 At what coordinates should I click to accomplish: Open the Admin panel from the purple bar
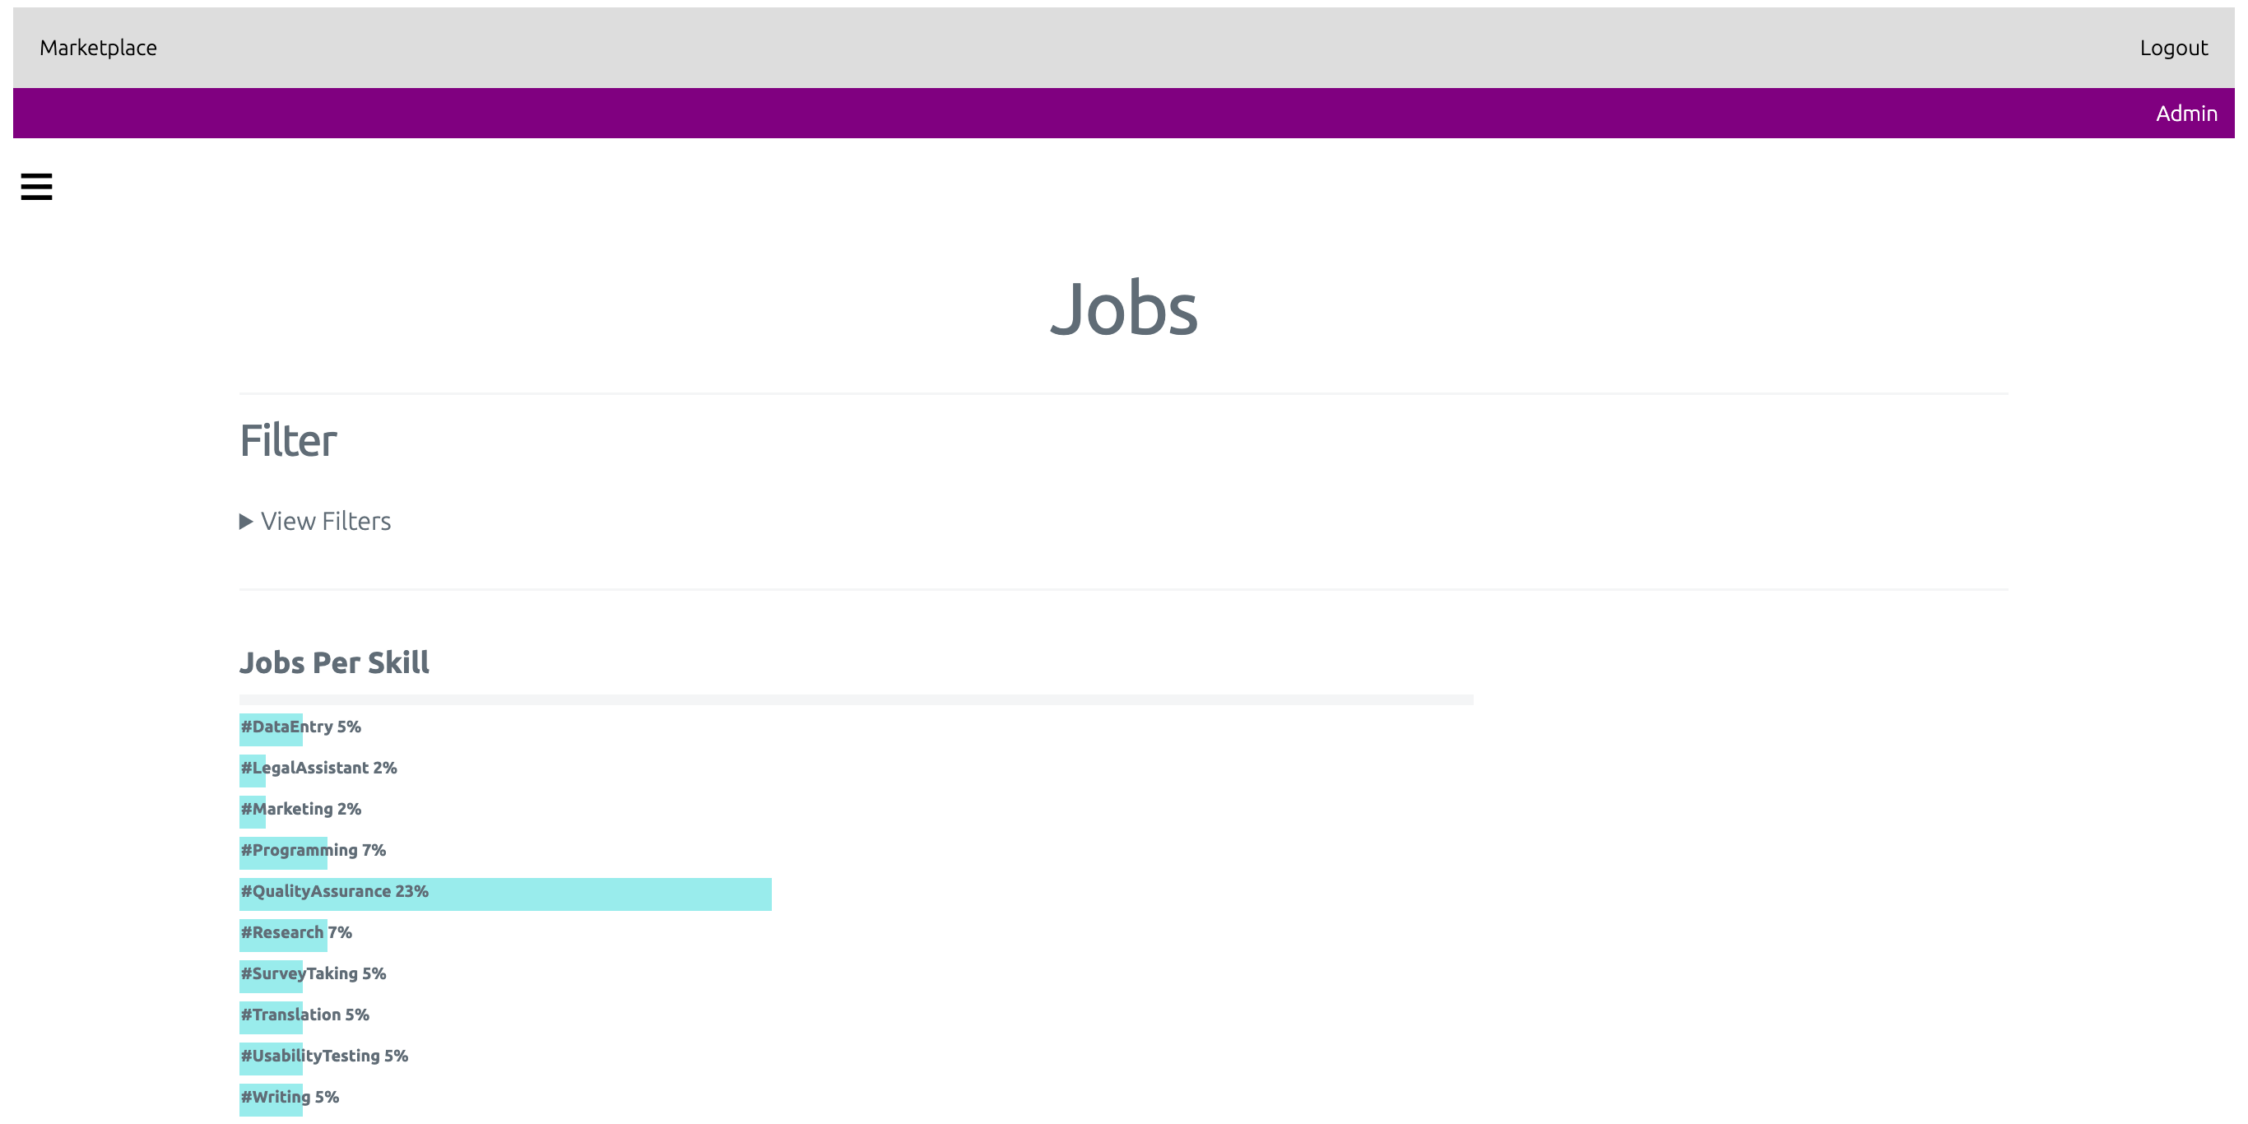click(x=2185, y=113)
